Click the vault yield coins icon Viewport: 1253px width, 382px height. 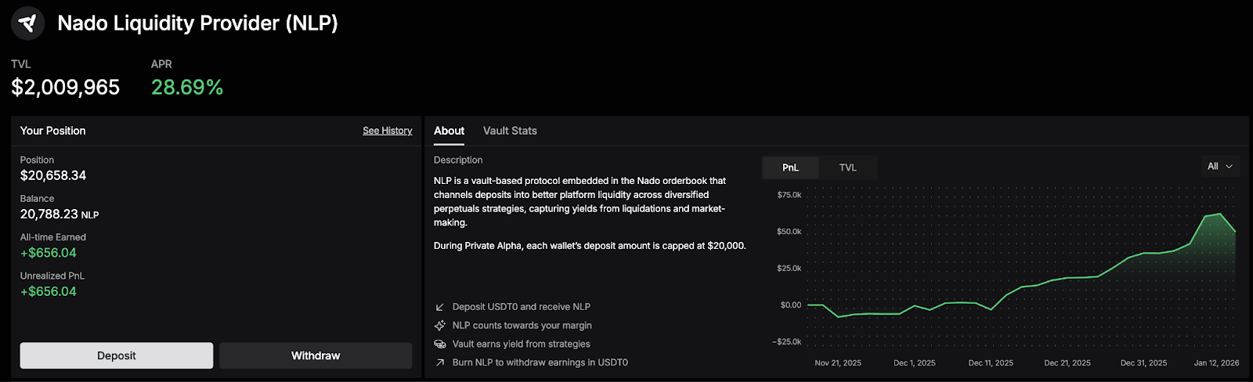440,344
